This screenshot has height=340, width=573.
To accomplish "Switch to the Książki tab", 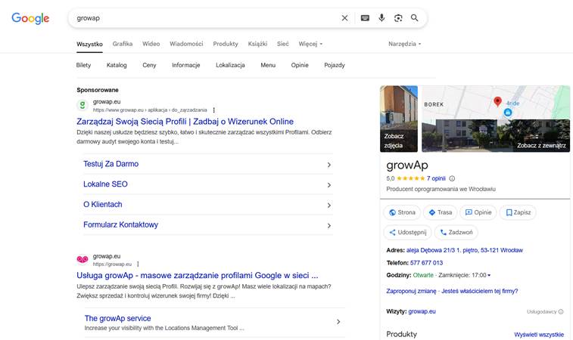I will pyautogui.click(x=257, y=44).
